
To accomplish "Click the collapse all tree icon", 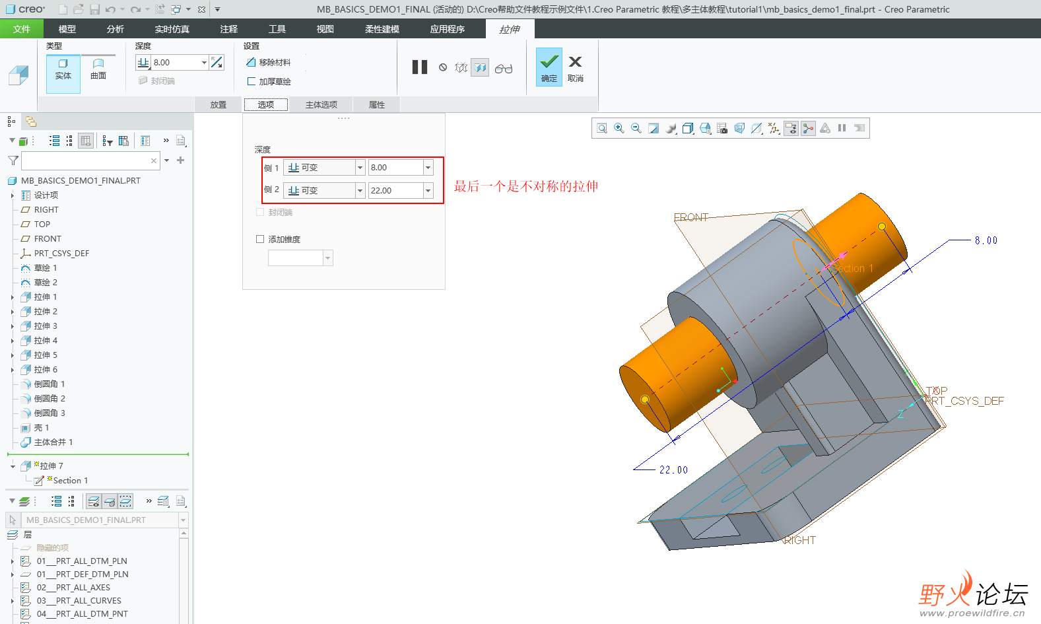I will (x=71, y=141).
